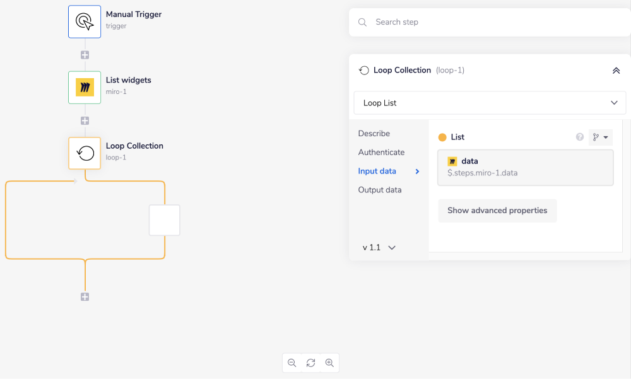
Task: Open the v 1.1 version dropdown
Action: pyautogui.click(x=379, y=248)
